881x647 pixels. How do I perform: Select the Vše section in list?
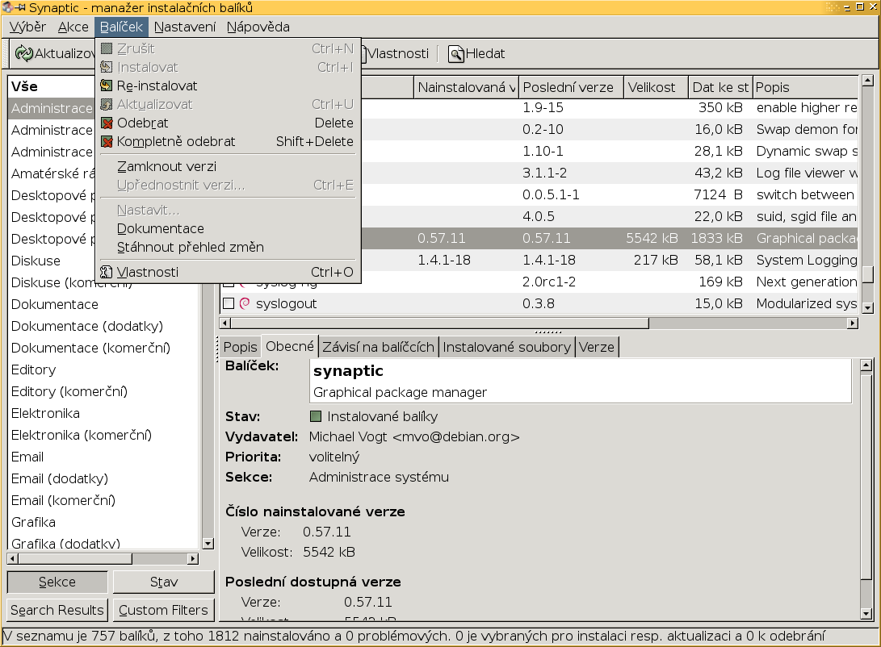(x=52, y=86)
